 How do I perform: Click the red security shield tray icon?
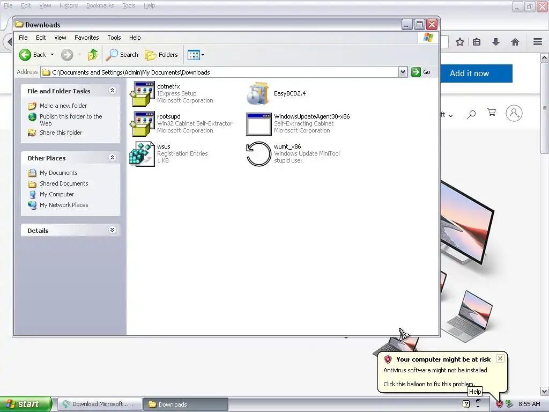[499, 404]
